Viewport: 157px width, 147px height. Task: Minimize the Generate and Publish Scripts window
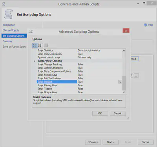[x=138, y=4]
